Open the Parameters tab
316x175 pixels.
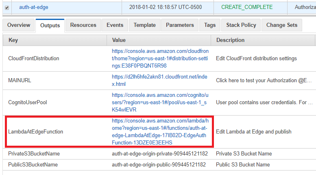click(180, 25)
